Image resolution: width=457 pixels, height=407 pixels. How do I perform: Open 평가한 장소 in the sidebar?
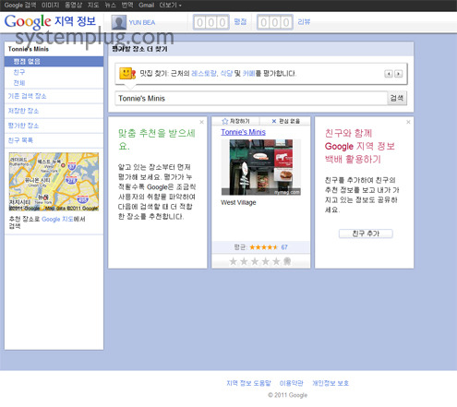coord(23,126)
